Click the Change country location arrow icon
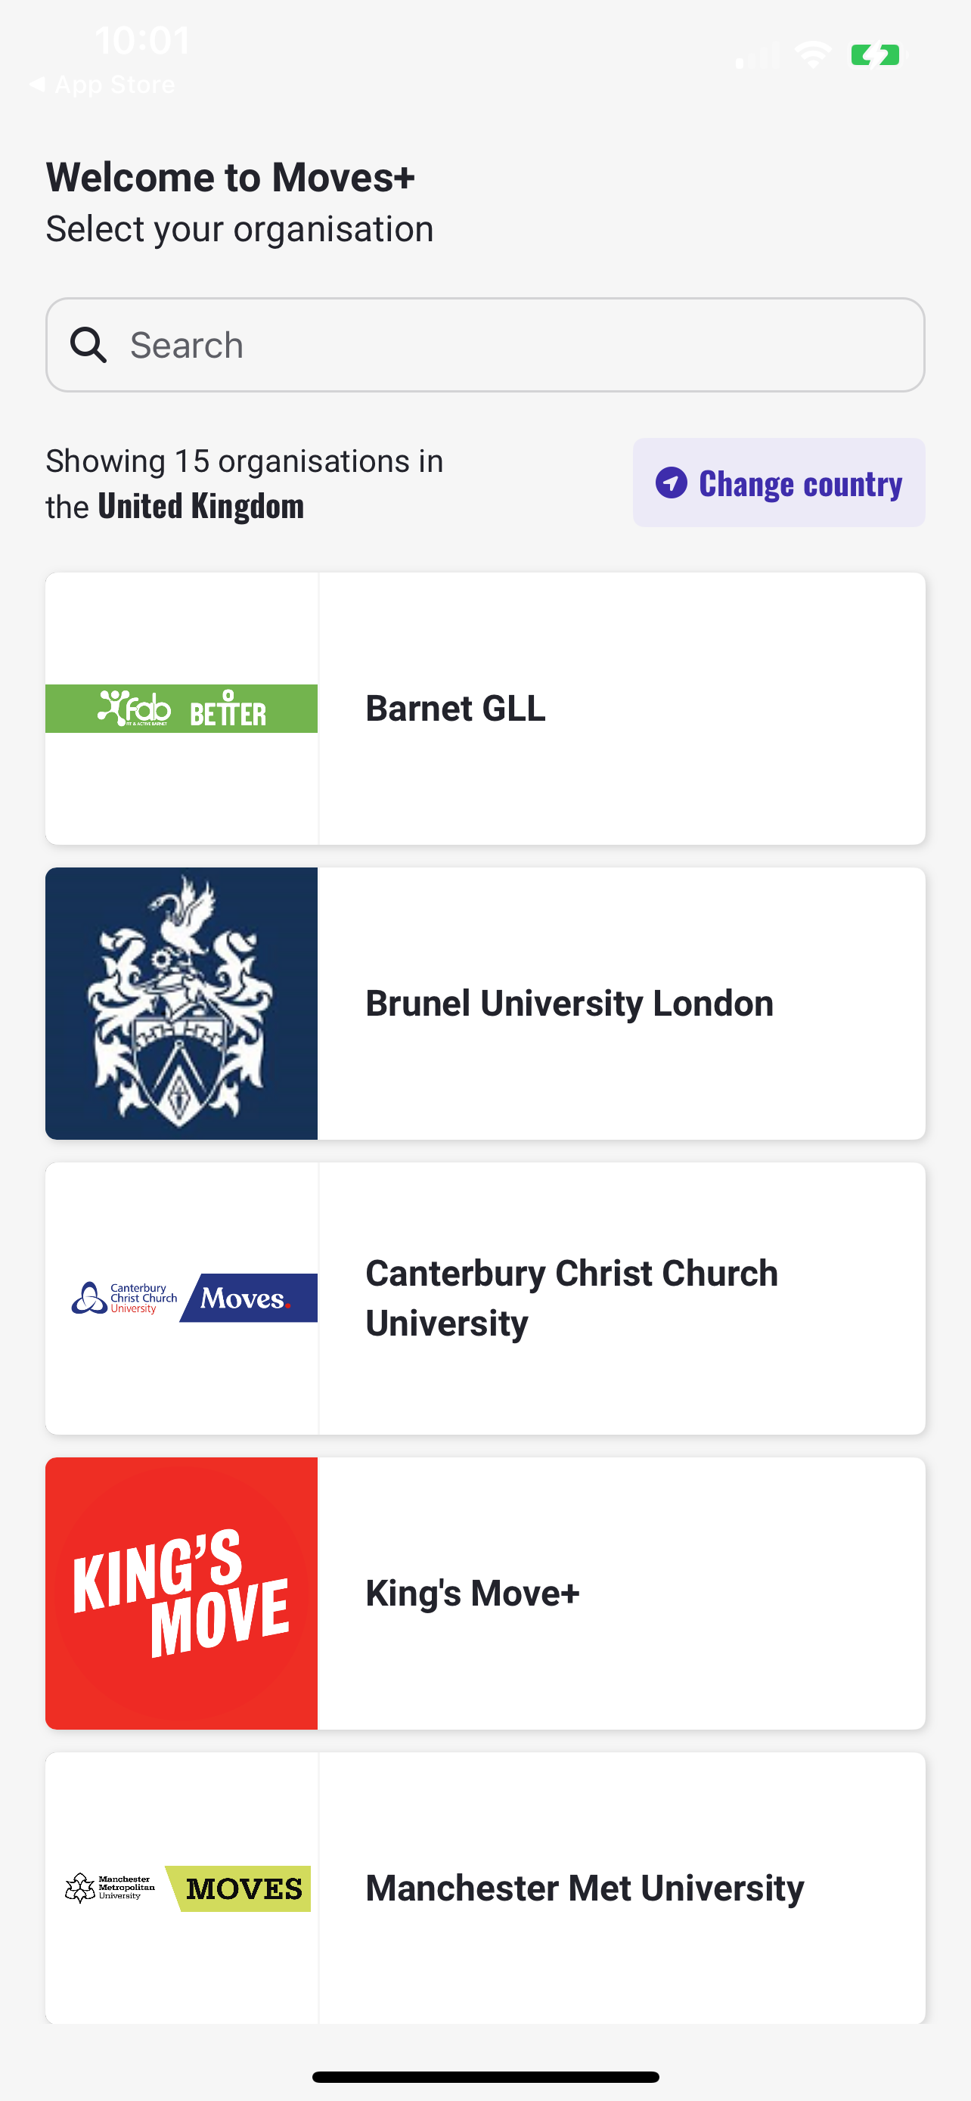971x2101 pixels. pyautogui.click(x=671, y=483)
